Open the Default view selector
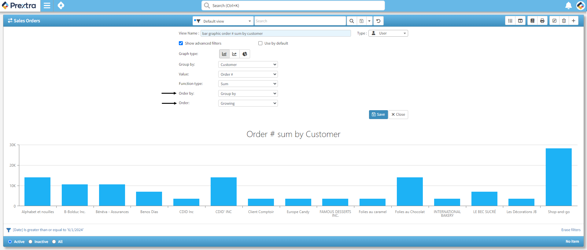This screenshot has height=250, width=587. click(223, 21)
